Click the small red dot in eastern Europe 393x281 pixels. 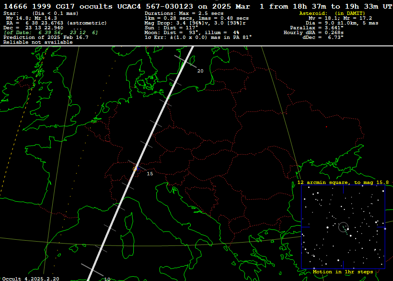[326, 127]
